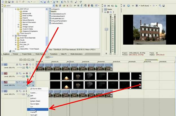
Task: Stop media preview in Explorer
Action: click(x=78, y=6)
